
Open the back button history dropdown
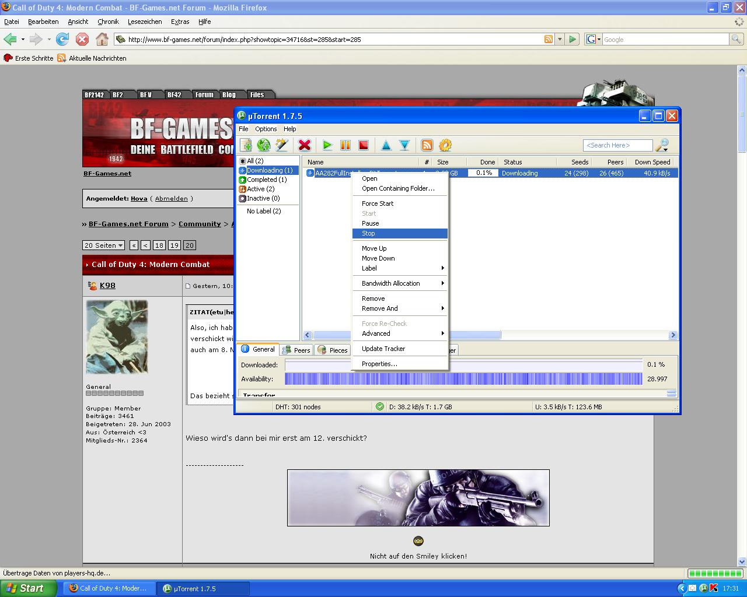23,39
